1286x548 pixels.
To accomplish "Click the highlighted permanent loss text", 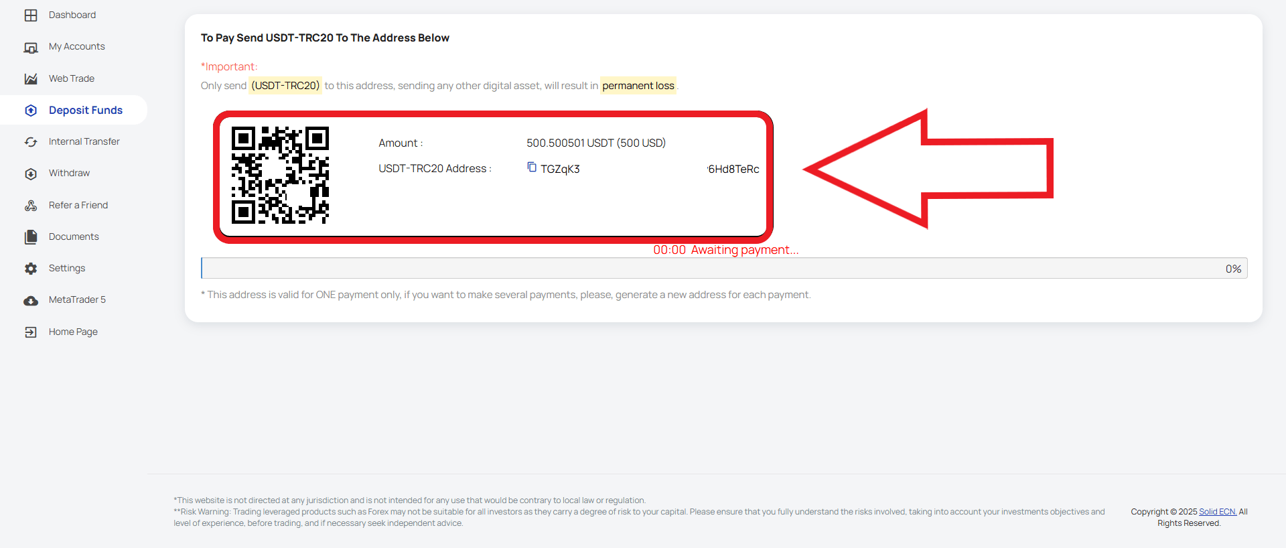I will point(638,86).
